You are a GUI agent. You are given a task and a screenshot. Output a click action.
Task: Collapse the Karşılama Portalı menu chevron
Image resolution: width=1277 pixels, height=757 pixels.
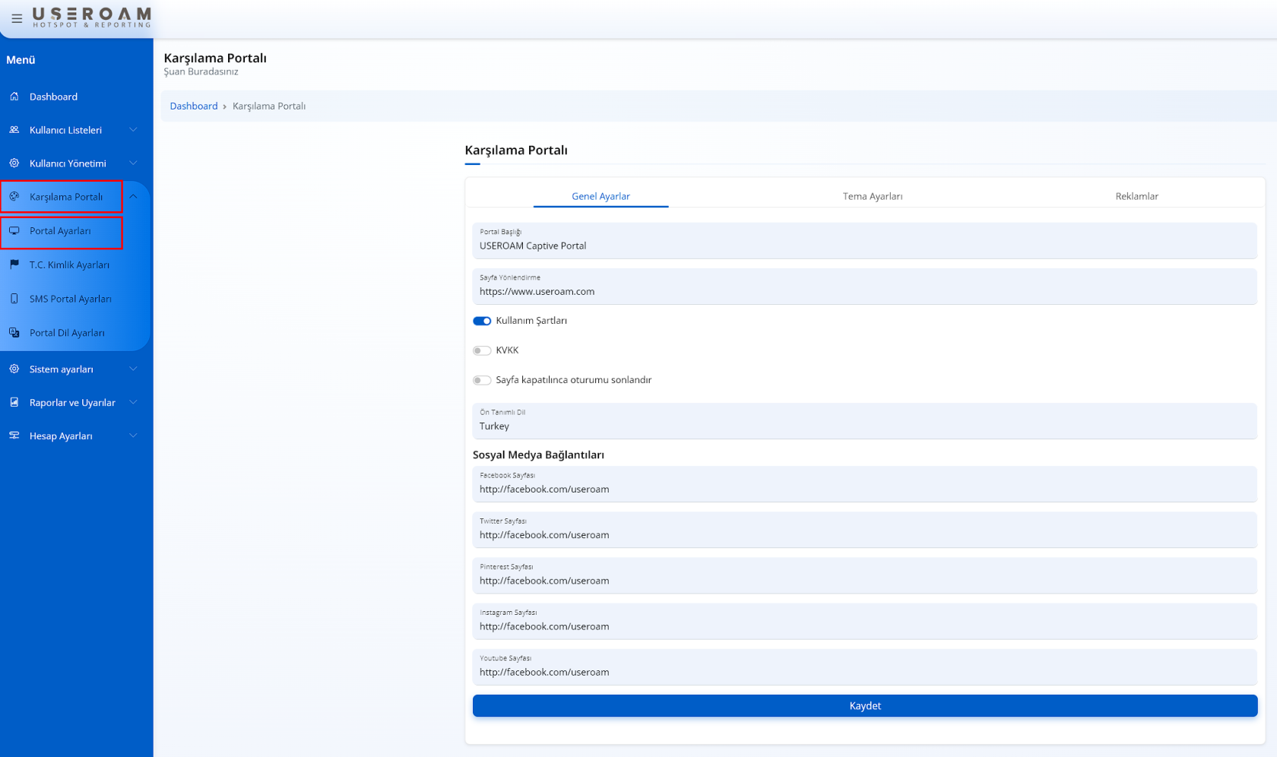(133, 197)
